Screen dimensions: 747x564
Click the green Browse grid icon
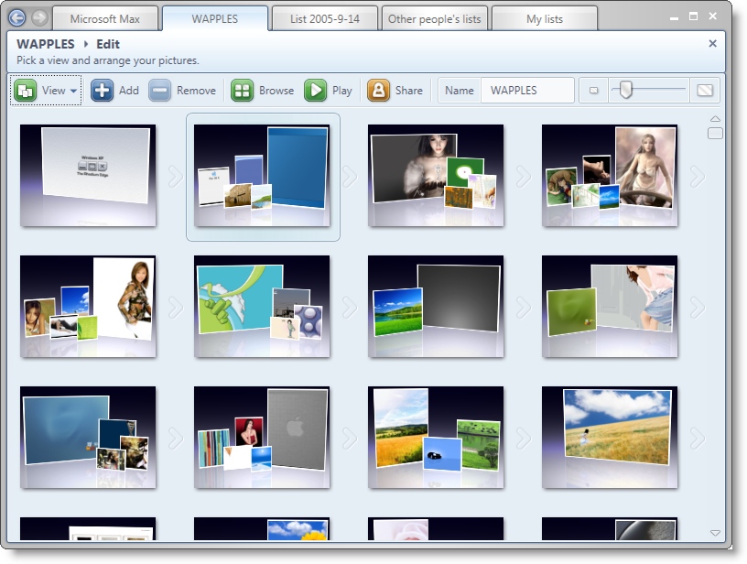tap(242, 91)
